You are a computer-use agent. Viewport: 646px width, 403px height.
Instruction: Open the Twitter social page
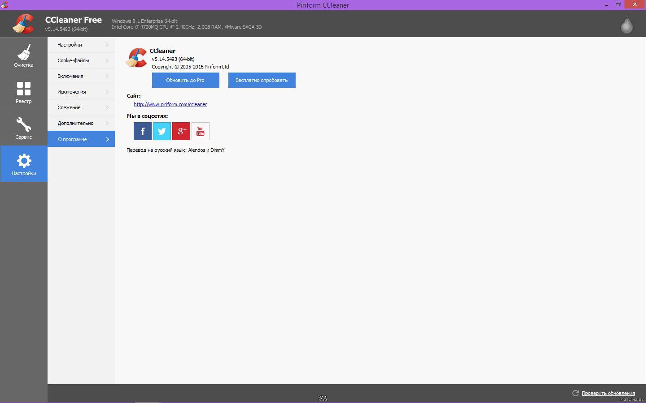[x=161, y=131]
